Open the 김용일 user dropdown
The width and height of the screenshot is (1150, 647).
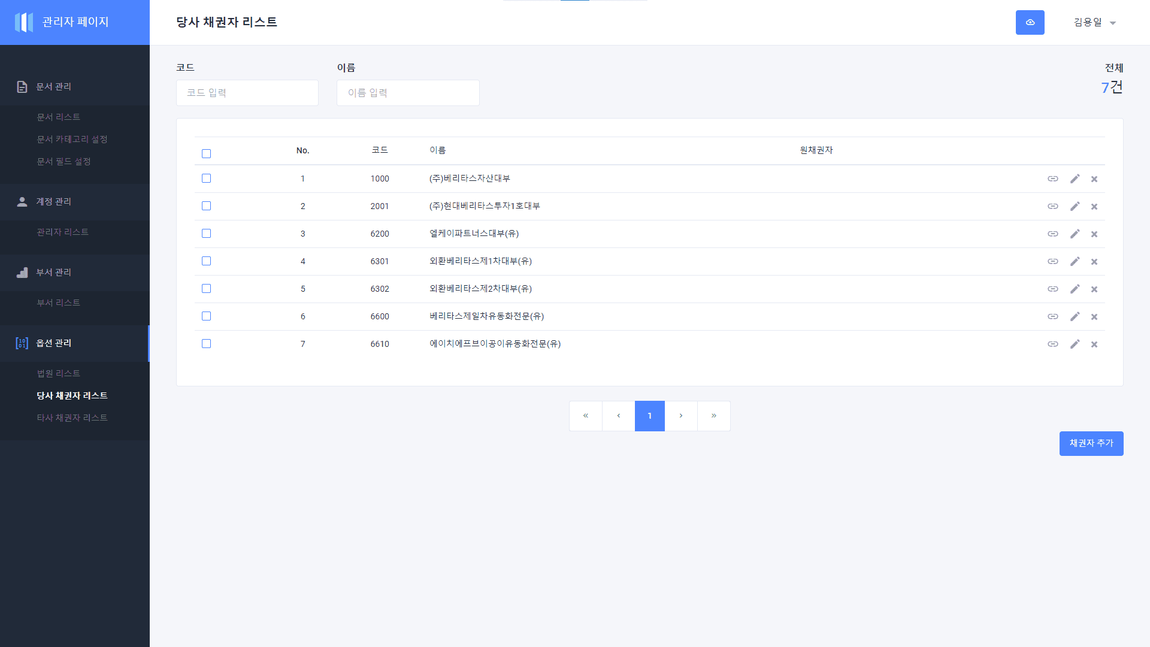pos(1094,22)
